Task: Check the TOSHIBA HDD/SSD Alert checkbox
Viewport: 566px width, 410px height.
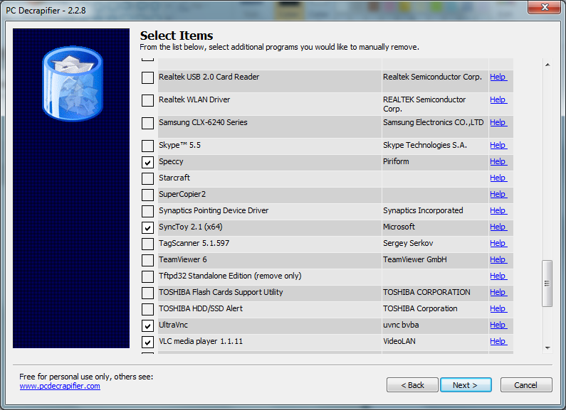Action: click(147, 309)
